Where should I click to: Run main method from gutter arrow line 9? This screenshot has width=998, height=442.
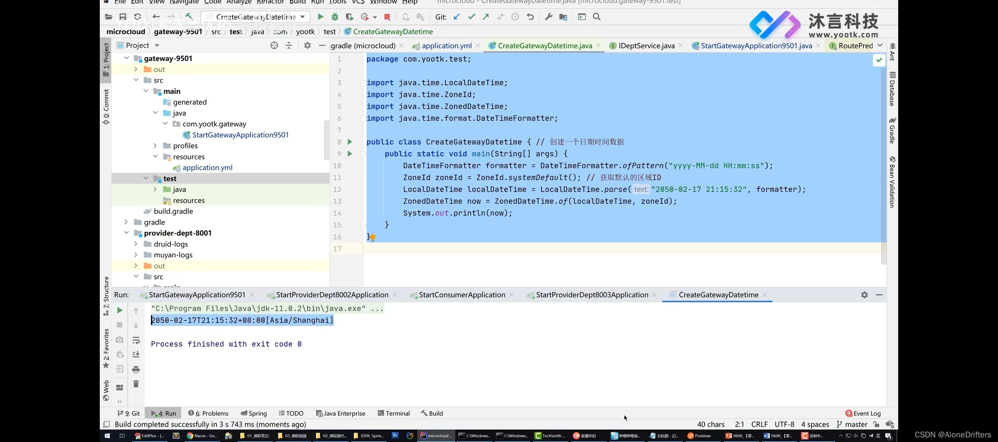tap(350, 154)
